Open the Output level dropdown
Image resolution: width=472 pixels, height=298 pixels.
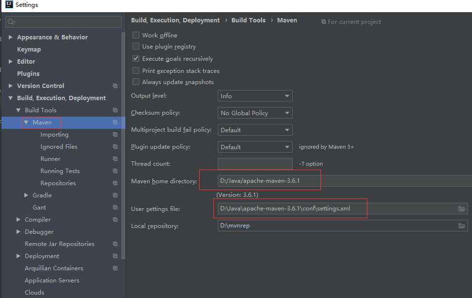click(x=255, y=96)
